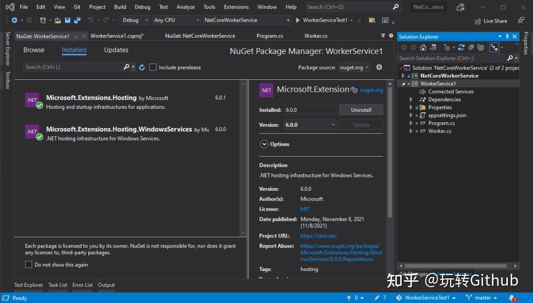Enable the Include prerelease checkbox
This screenshot has width=533, height=303.
point(152,67)
